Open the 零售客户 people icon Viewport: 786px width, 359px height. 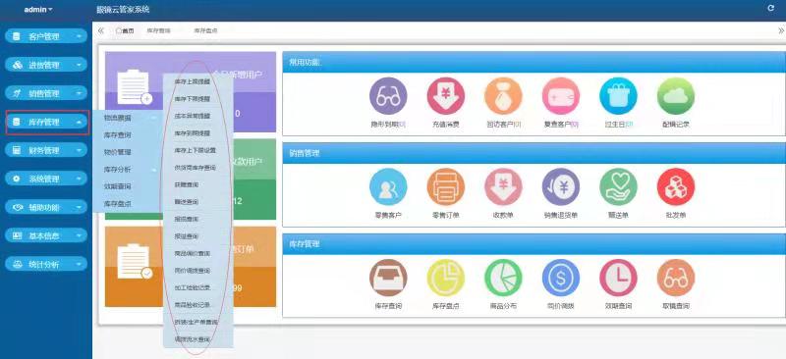[x=388, y=186]
